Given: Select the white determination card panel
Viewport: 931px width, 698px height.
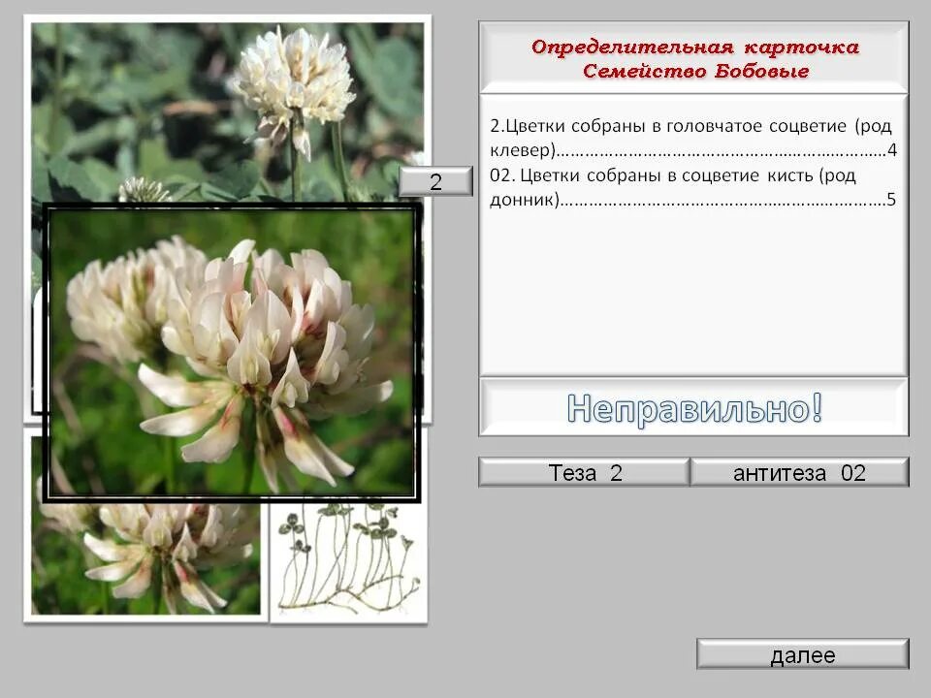Looking at the screenshot, I should (x=693, y=291).
